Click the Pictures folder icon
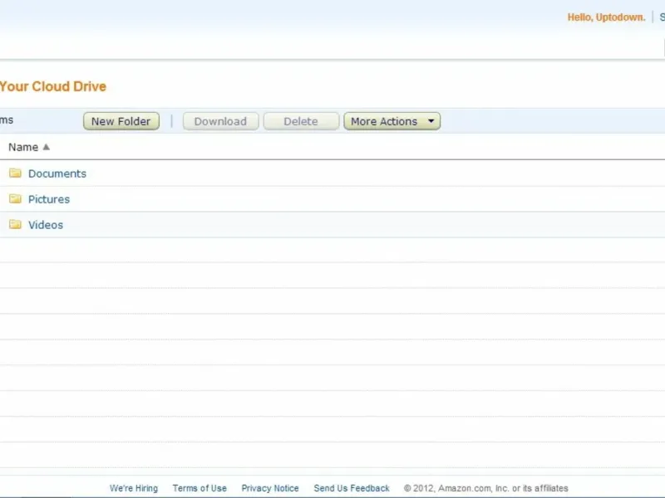 [15, 198]
